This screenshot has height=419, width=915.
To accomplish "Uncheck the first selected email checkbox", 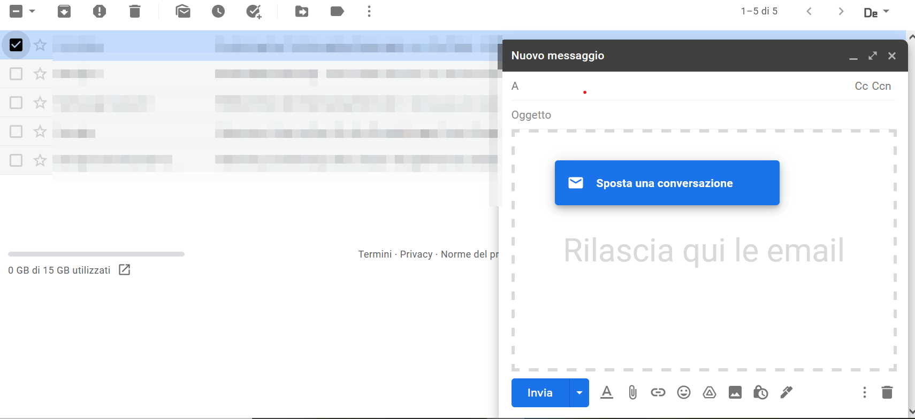I will 16,45.
